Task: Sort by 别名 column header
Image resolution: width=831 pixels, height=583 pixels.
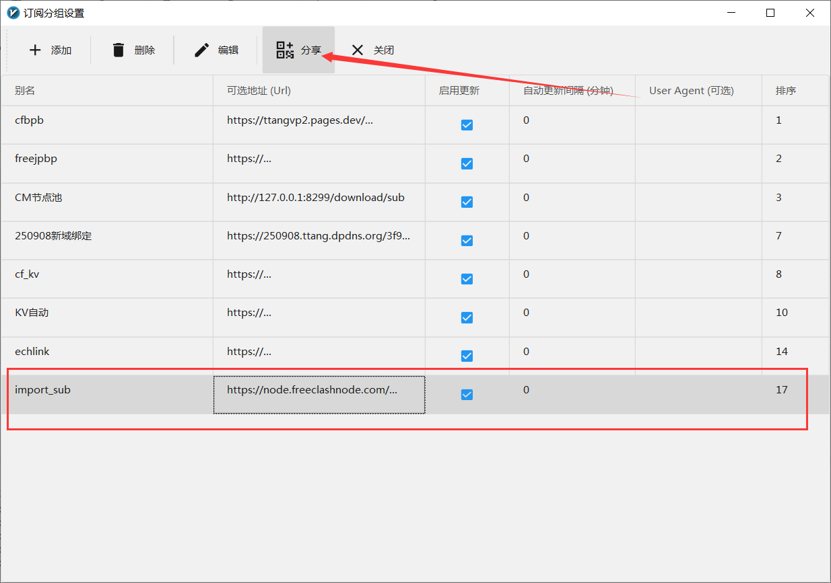Action: [24, 91]
